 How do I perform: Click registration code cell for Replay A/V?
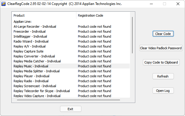coord(95,46)
